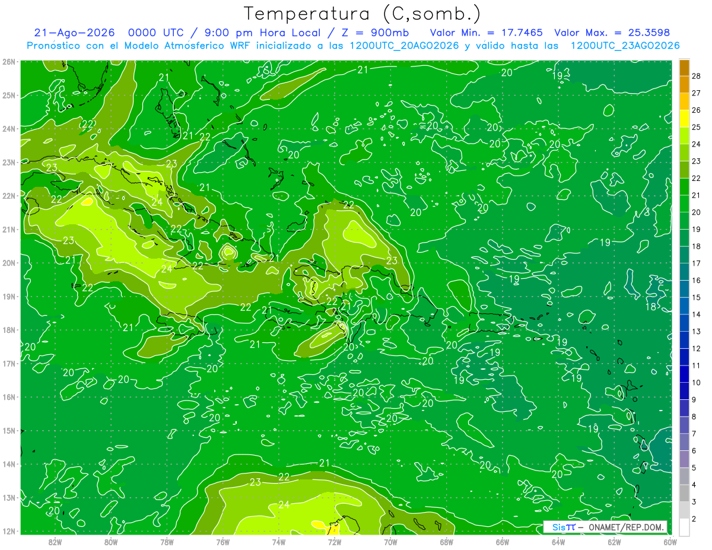712x550 pixels.
Task: Click the '66W' longitude axis label
Action: pos(503,542)
